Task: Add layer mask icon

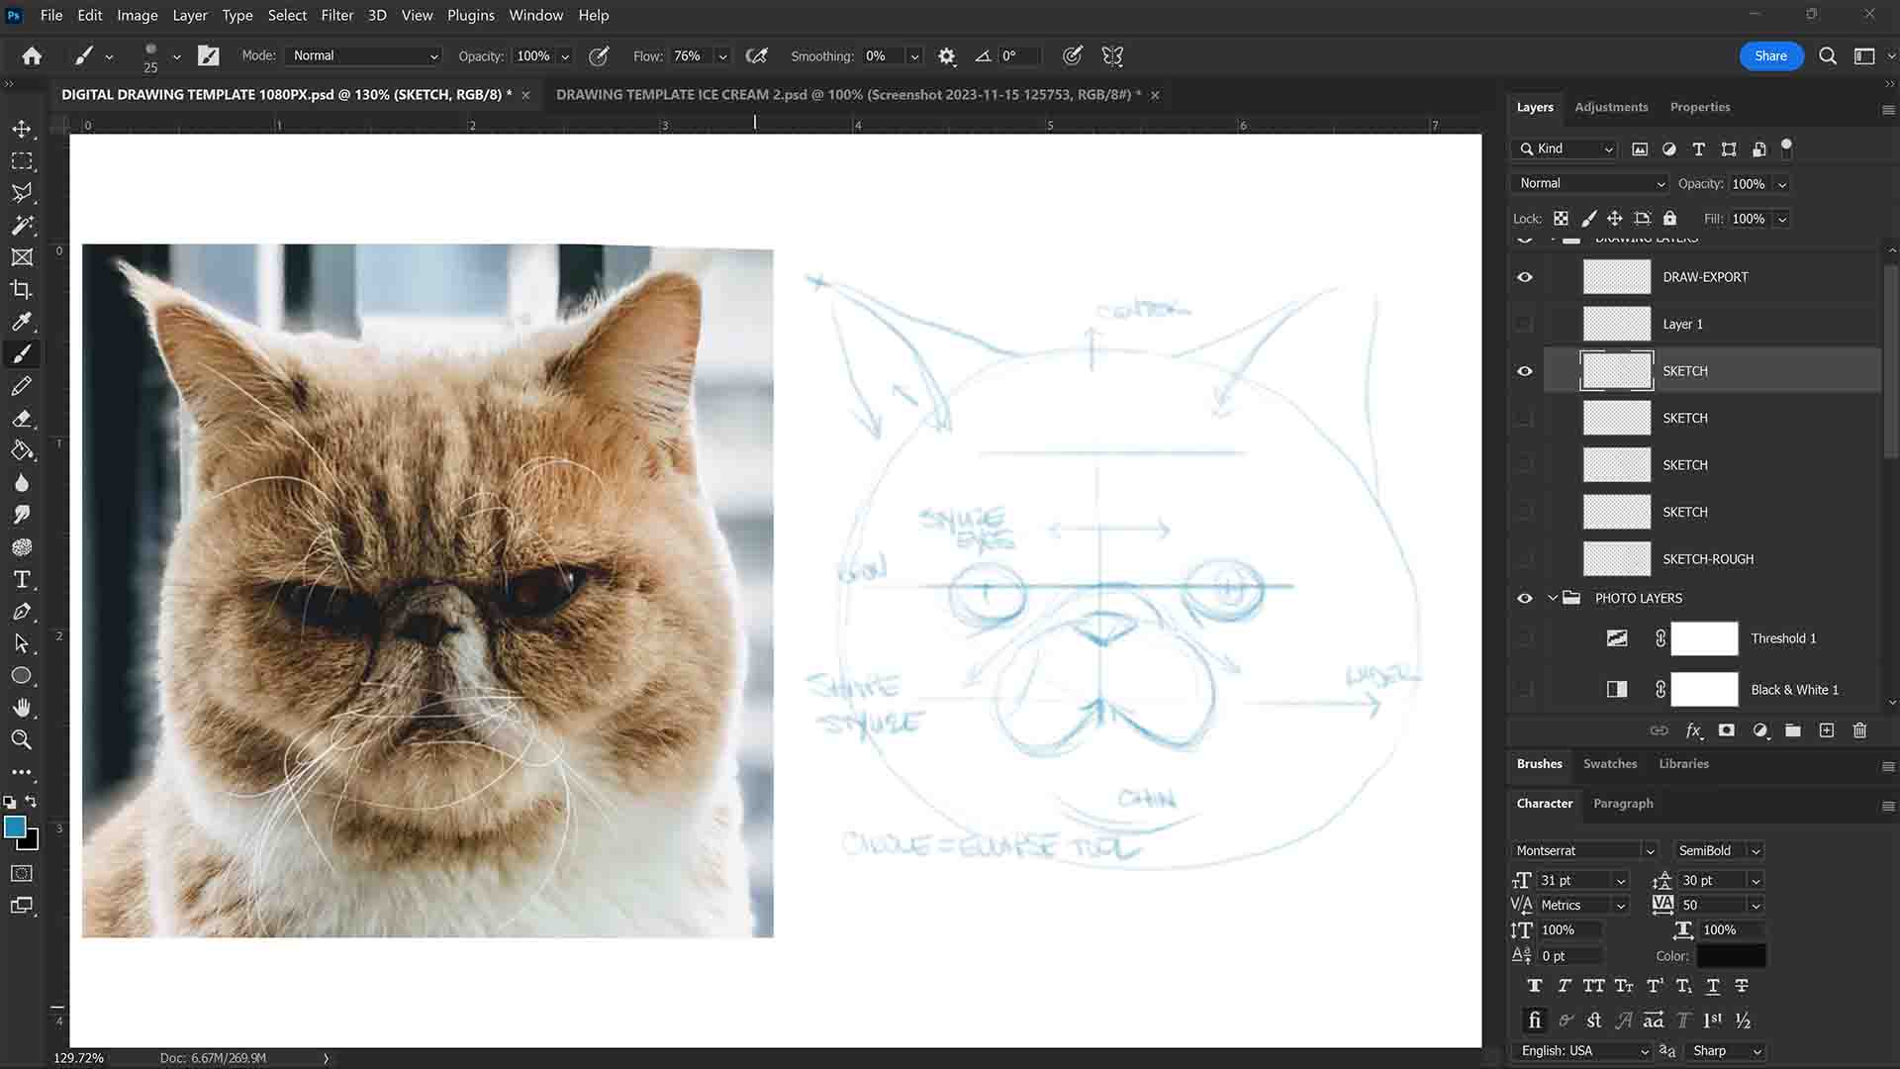Action: point(1727,730)
